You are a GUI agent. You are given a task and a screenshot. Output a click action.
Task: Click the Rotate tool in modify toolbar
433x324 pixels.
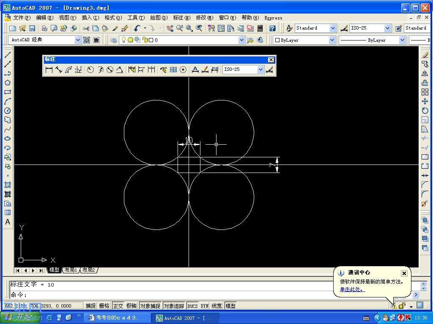pos(425,111)
